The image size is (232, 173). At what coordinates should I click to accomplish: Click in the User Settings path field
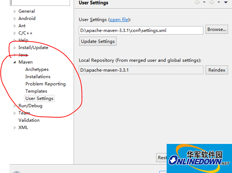point(141,31)
